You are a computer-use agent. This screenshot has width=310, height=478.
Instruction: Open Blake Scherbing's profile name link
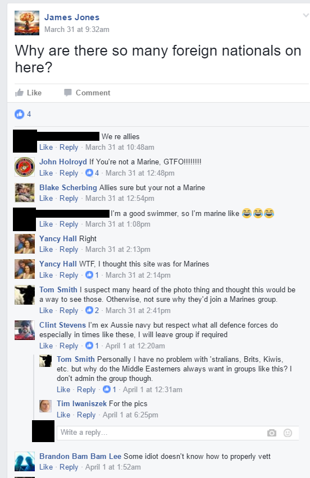[x=68, y=187]
